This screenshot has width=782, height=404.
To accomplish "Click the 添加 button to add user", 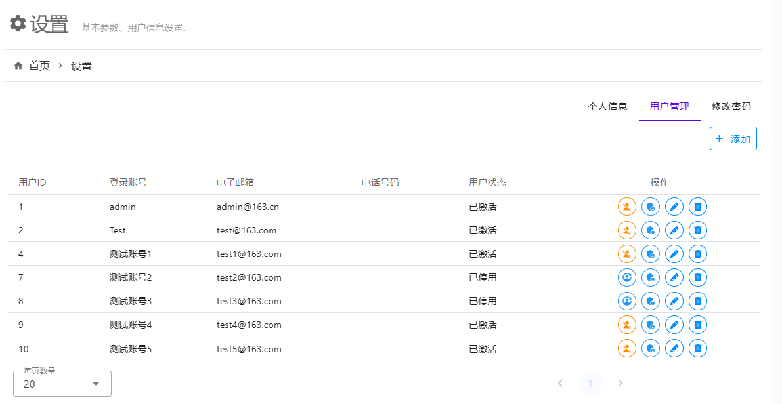I will point(733,138).
